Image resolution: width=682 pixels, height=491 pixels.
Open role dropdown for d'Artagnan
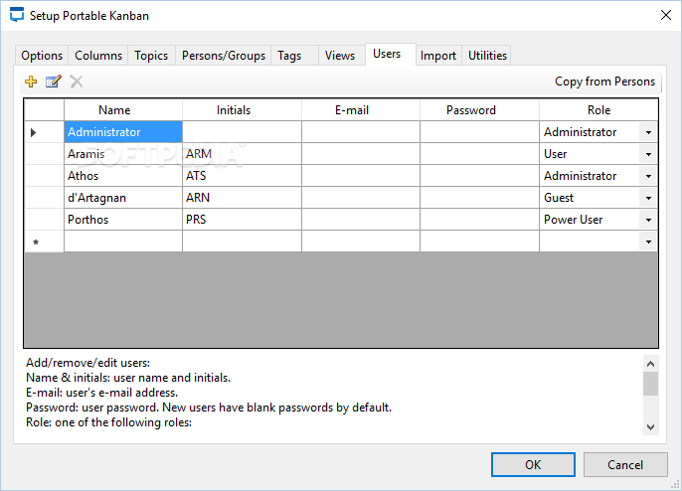(x=648, y=198)
